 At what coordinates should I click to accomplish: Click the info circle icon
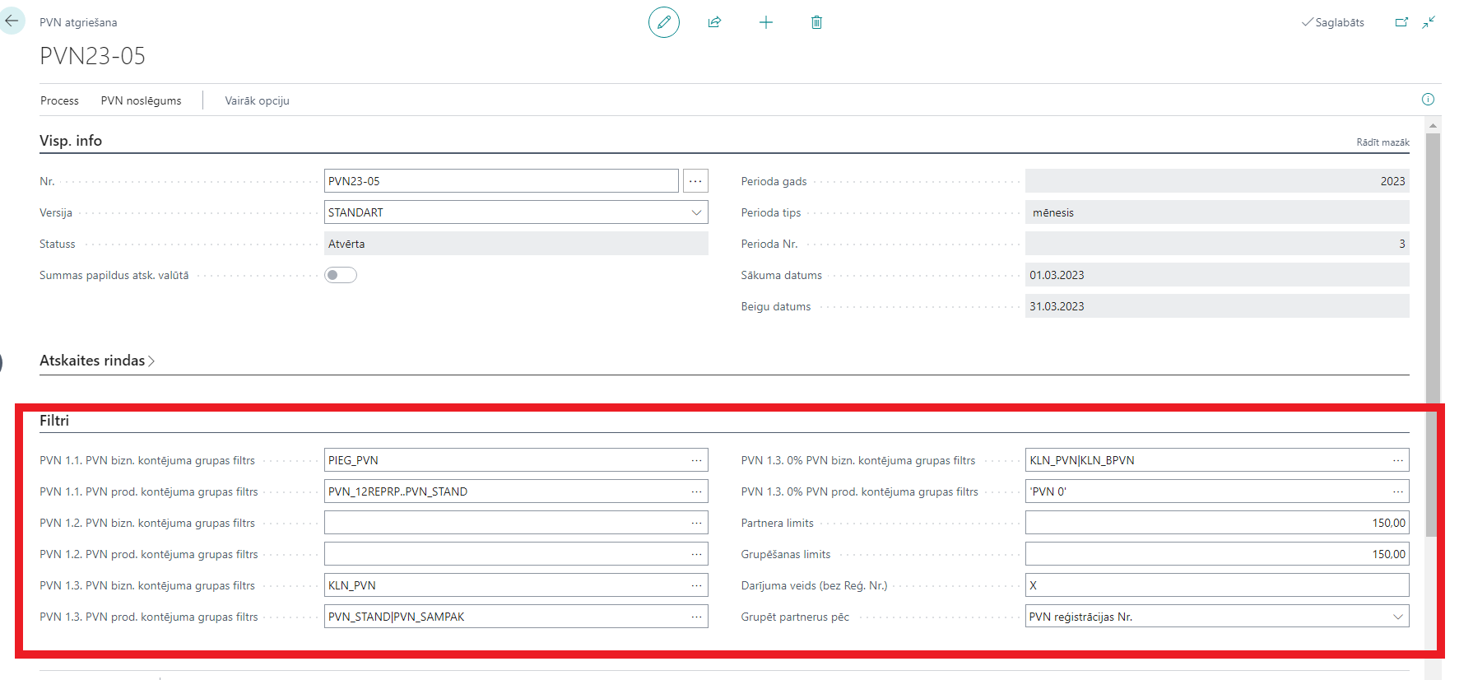1428,100
